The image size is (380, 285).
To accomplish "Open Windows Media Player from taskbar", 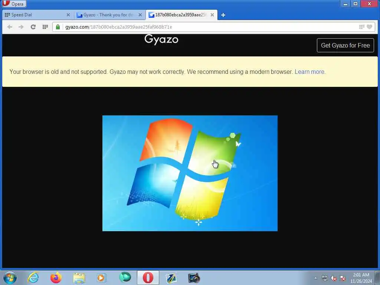I will point(101,278).
